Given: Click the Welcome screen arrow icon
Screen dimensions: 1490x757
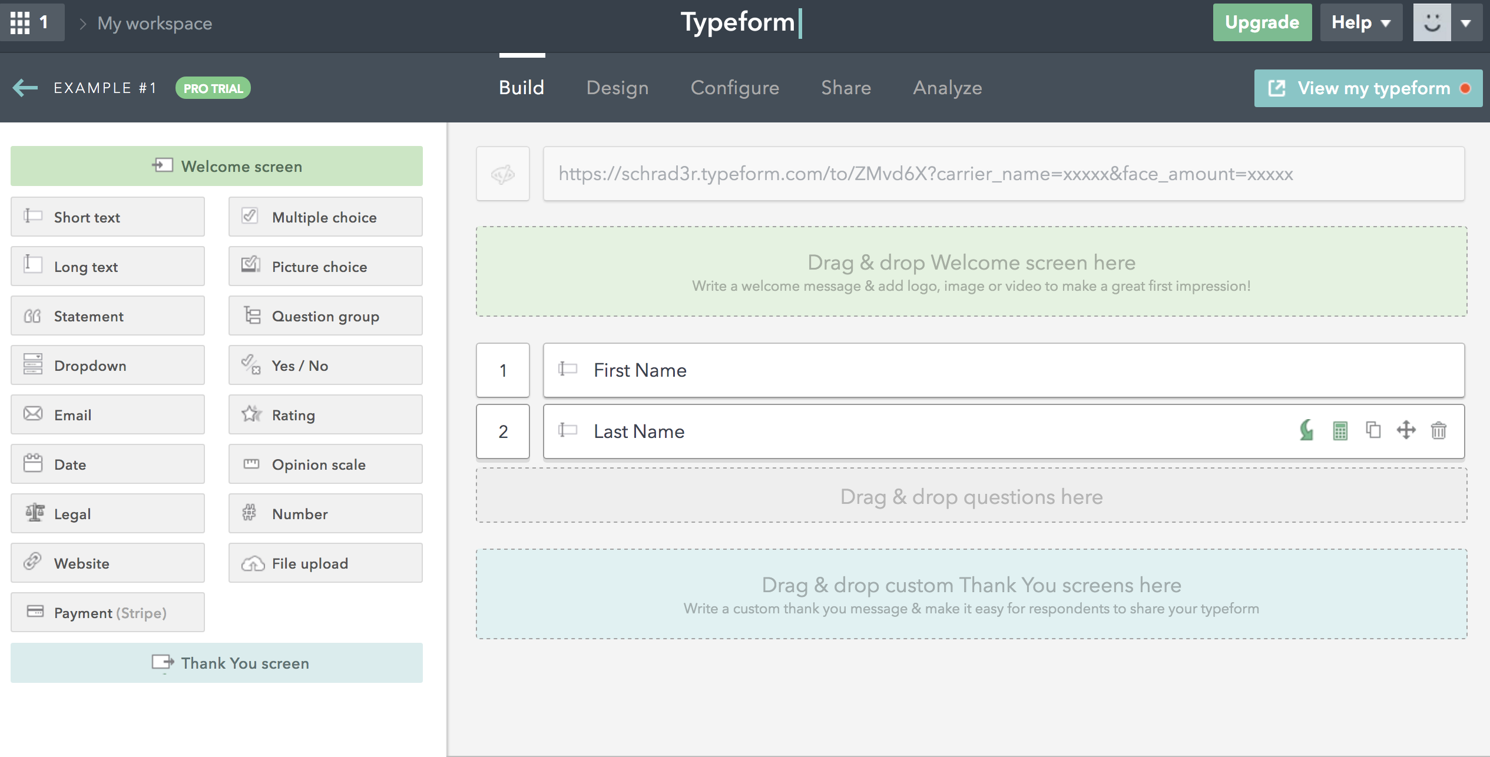Looking at the screenshot, I should (x=163, y=165).
